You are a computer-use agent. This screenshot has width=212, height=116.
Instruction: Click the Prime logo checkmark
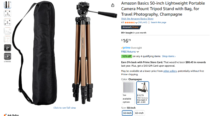(x=122, y=48)
